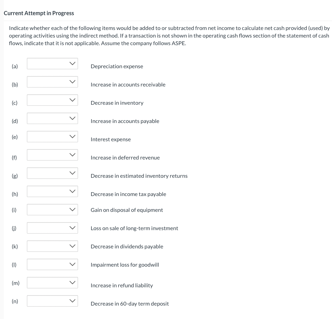Screen dimensions: 332x319
Task: Click the chevron next to item (e)
Action: click(x=72, y=136)
